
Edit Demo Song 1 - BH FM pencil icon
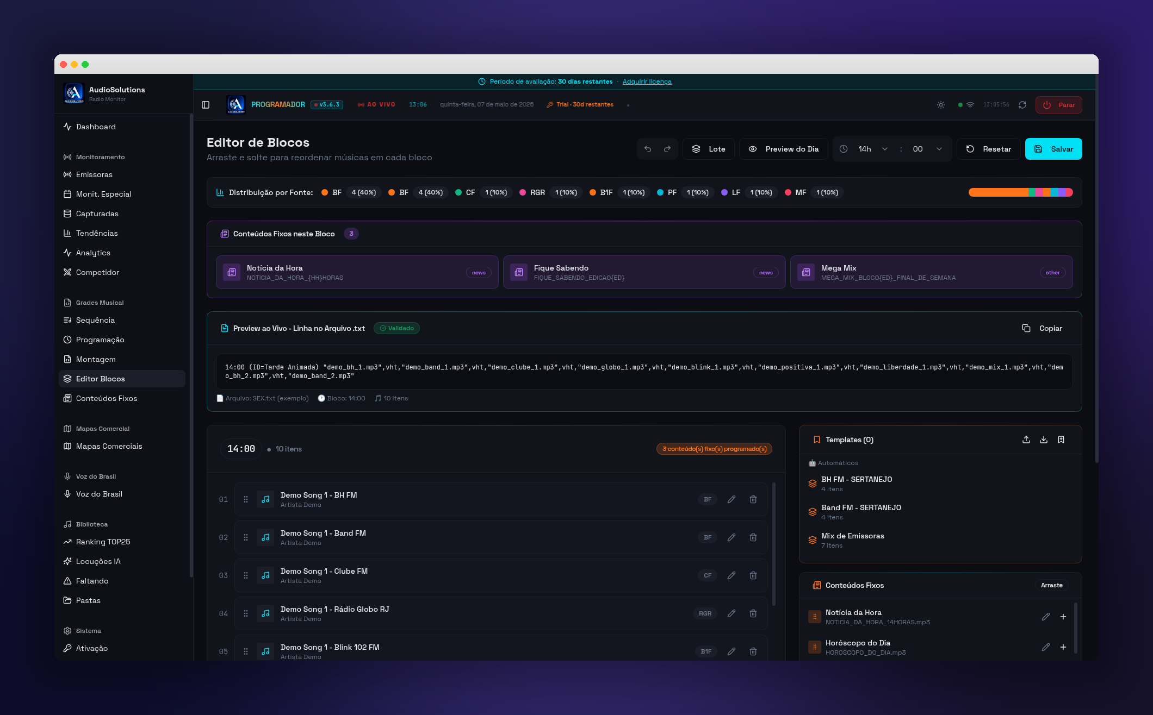(x=732, y=499)
